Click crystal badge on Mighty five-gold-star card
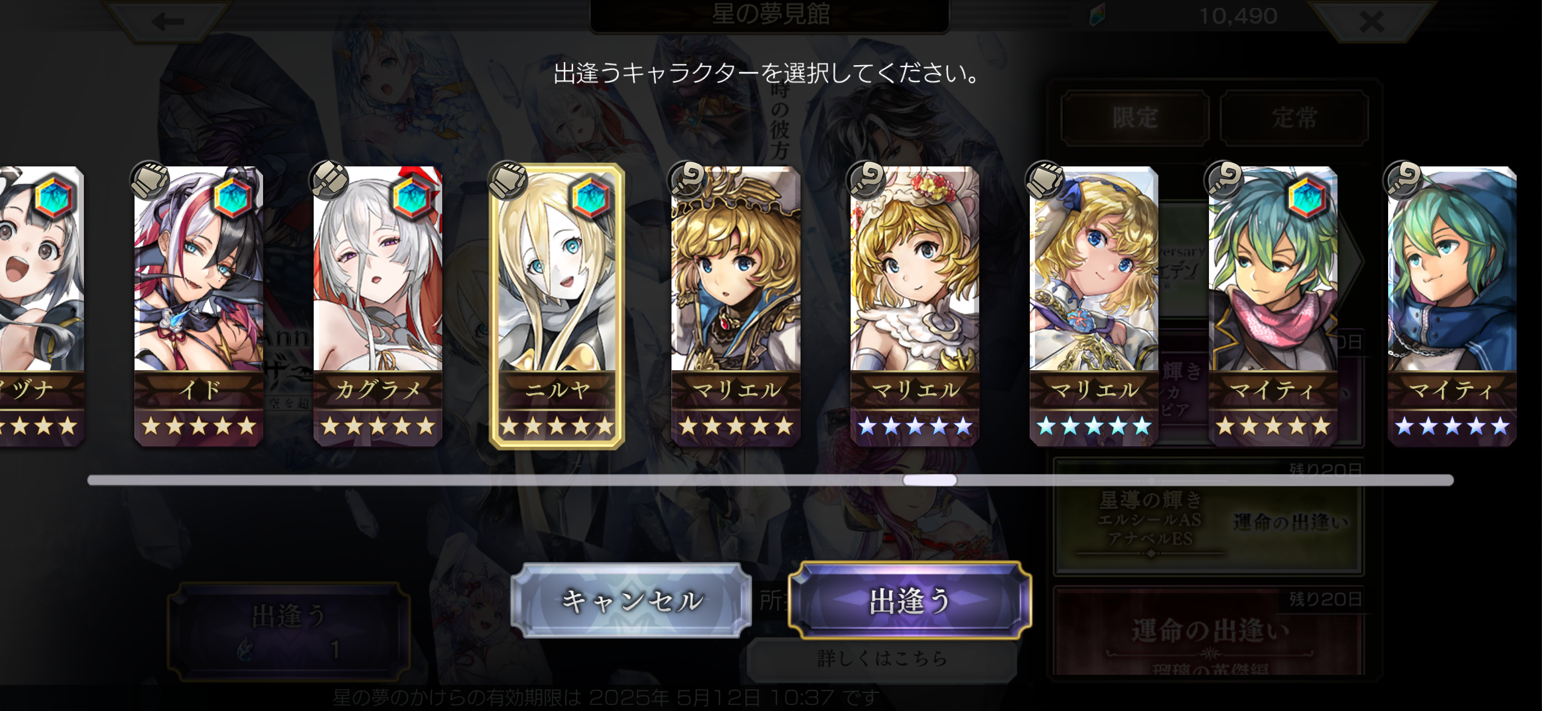 pyautogui.click(x=1309, y=197)
